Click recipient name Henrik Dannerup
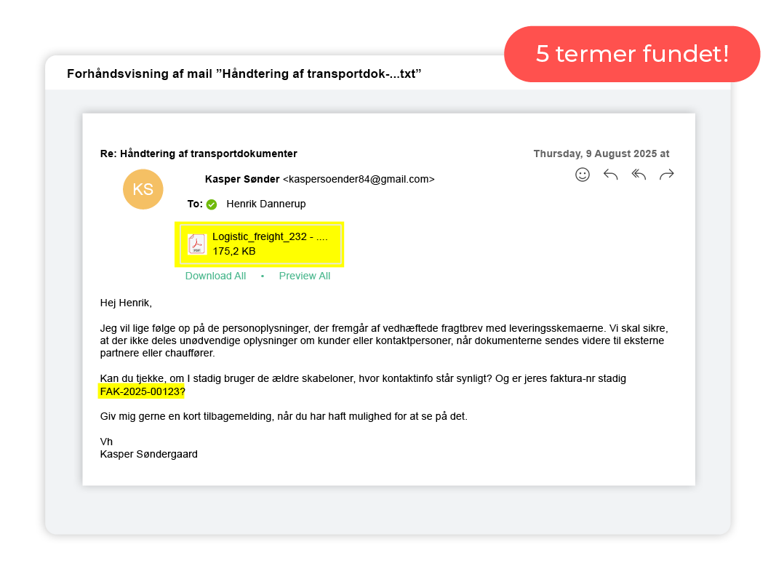 (265, 204)
